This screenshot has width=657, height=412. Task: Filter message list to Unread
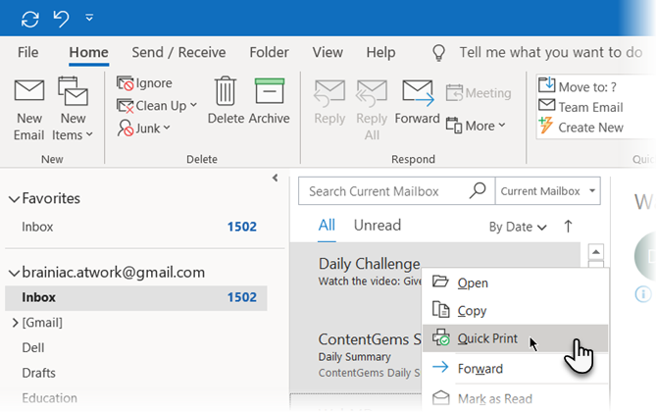[378, 226]
